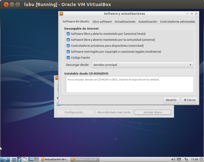Click the power/logout icon in the panel
The height and width of the screenshot is (162, 204).
201,159
